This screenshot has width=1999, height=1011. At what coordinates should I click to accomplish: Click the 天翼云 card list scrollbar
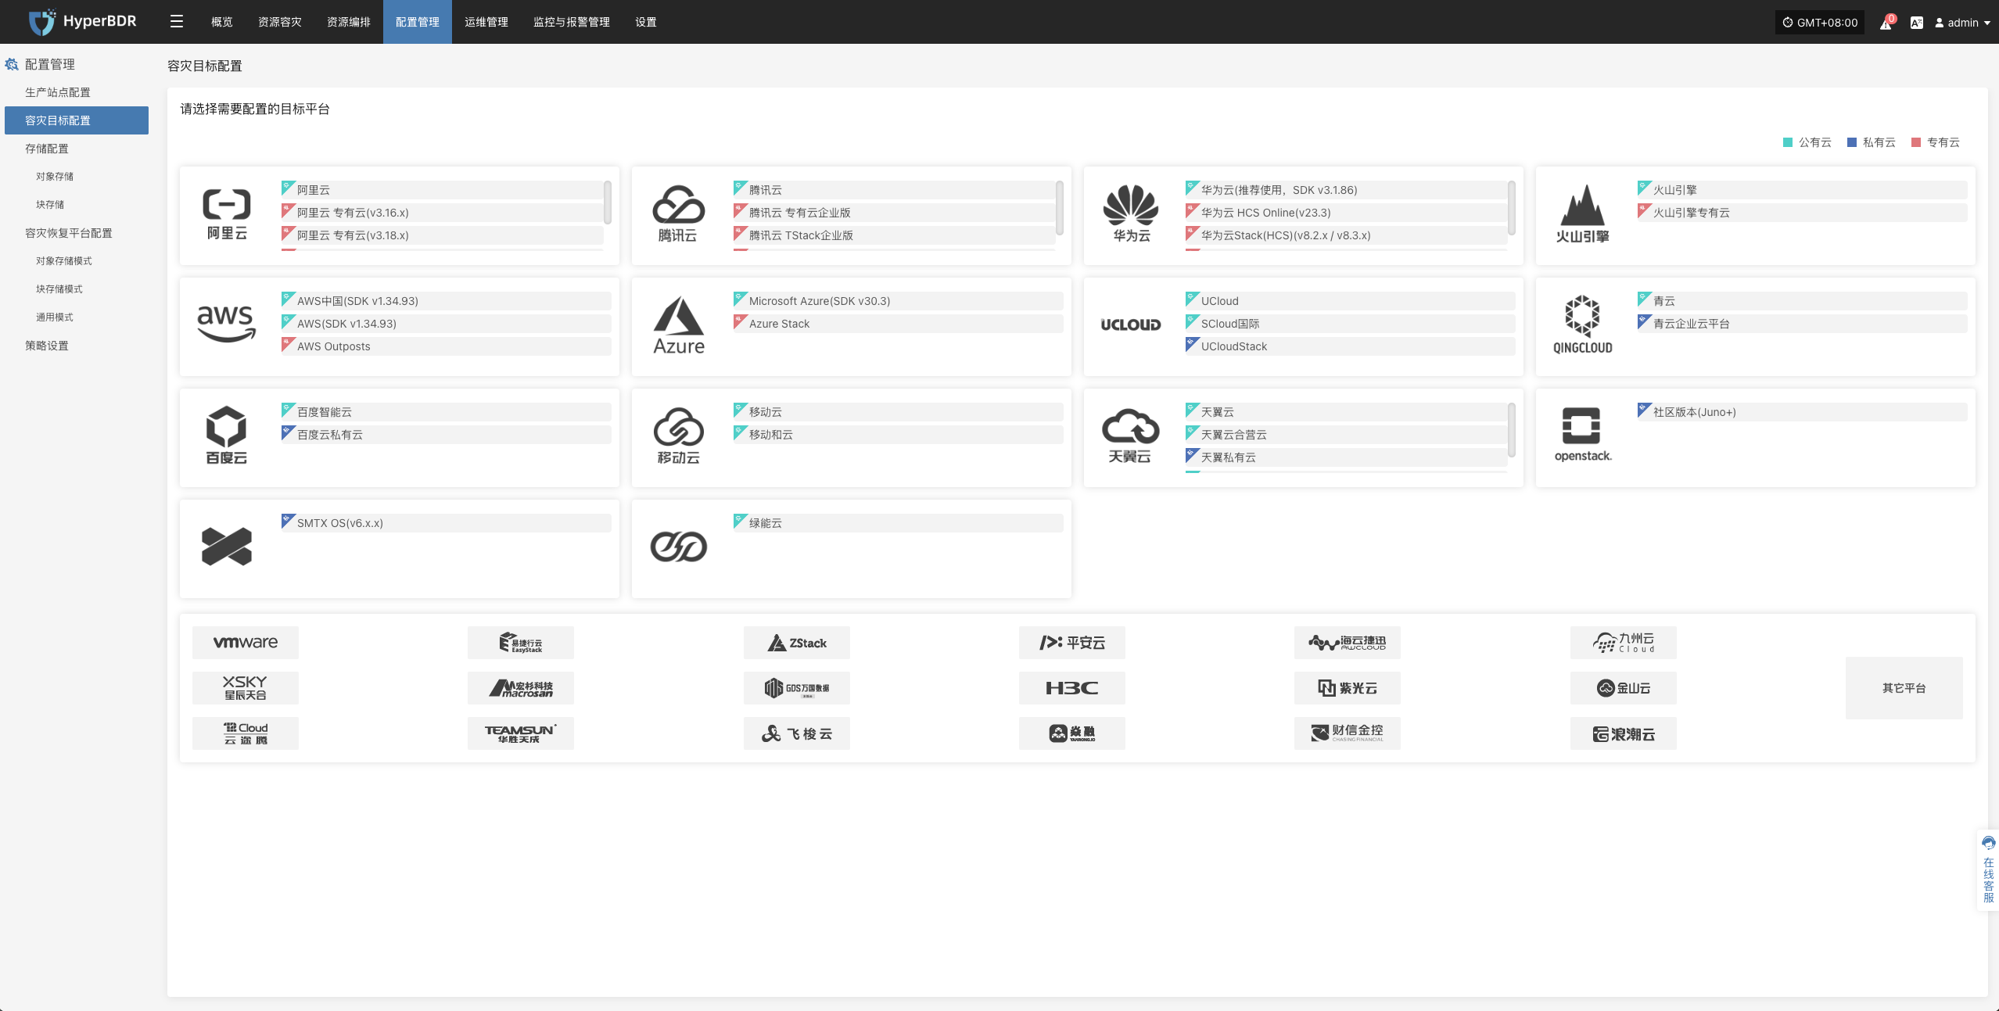1512,430
